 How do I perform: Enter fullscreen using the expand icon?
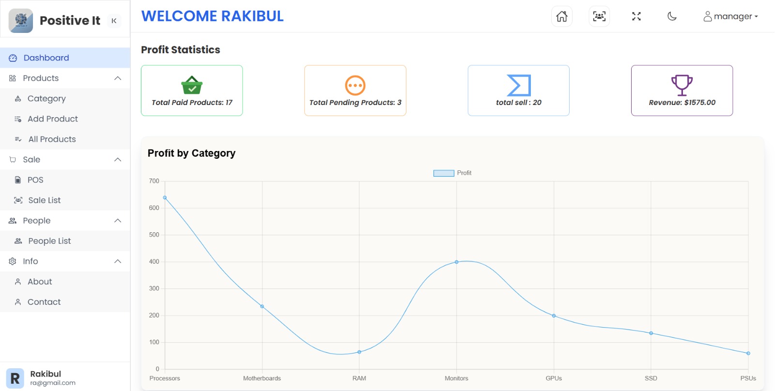[636, 16]
